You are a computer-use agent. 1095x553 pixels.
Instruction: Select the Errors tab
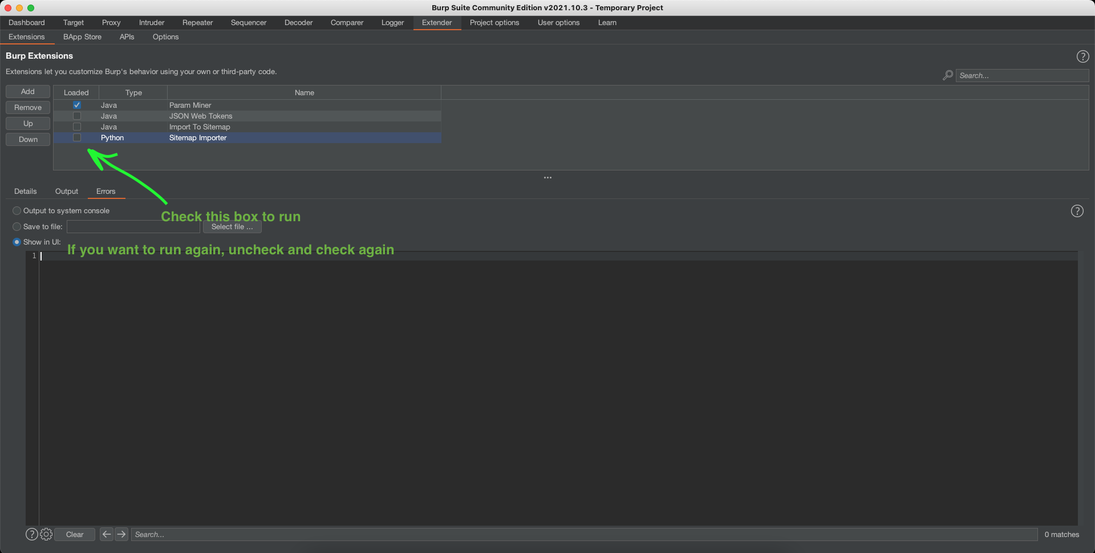pos(106,192)
